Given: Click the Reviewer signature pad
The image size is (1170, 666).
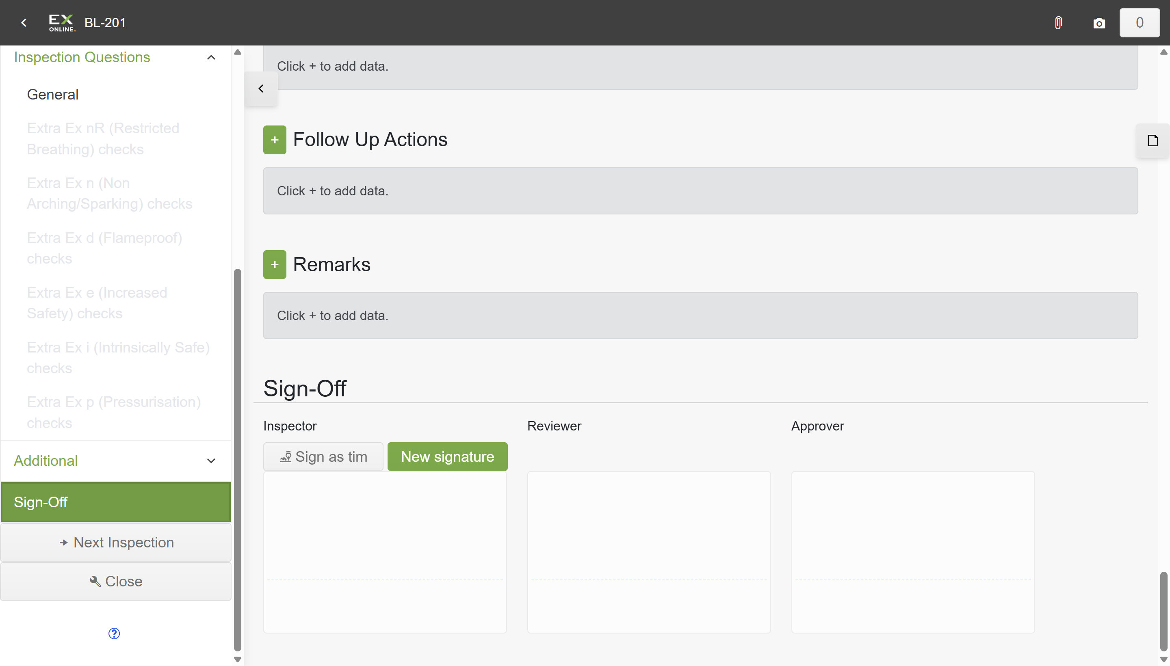Looking at the screenshot, I should pos(649,552).
